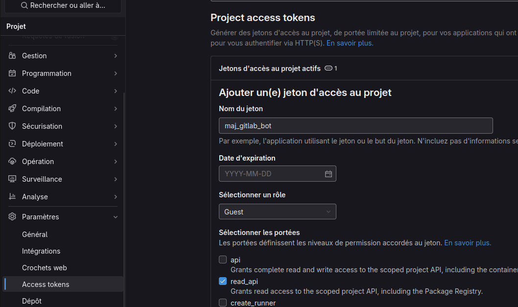Expand the Déploiement menu chevron
Viewport: 518px width, 307px height.
[116, 144]
